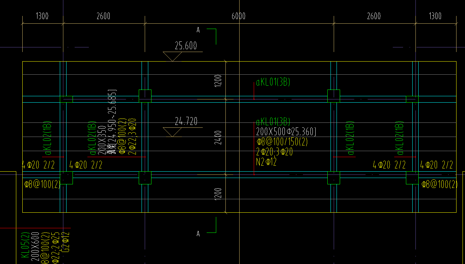Image resolution: width=465 pixels, height=264 pixels.
Task: Select the 2400 vertical dimension text
Action: 218,137
